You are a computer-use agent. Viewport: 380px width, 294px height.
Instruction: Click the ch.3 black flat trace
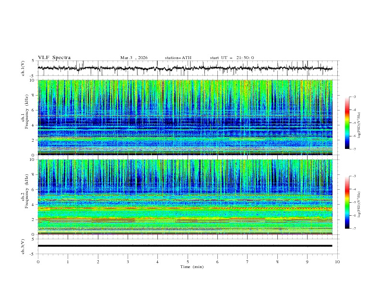185,246
